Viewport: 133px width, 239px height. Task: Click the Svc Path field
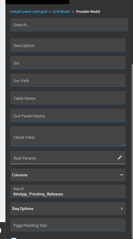coord(68,80)
